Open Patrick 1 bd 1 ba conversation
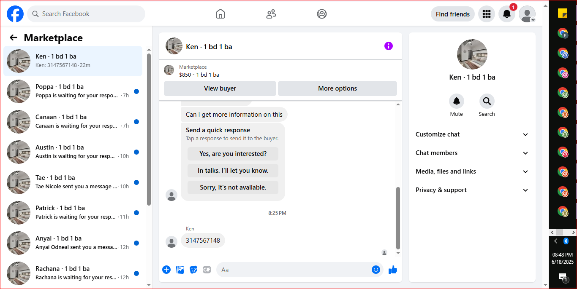The height and width of the screenshot is (289, 577). pyautogui.click(x=73, y=213)
